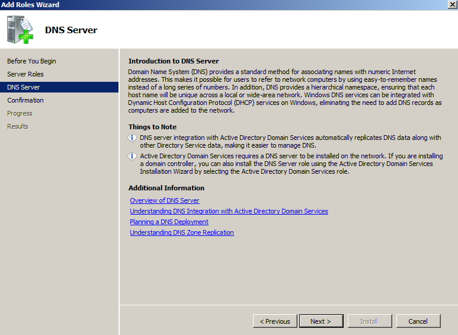The height and width of the screenshot is (335, 458).
Task: Click the DNS Server page title
Action: click(x=71, y=30)
